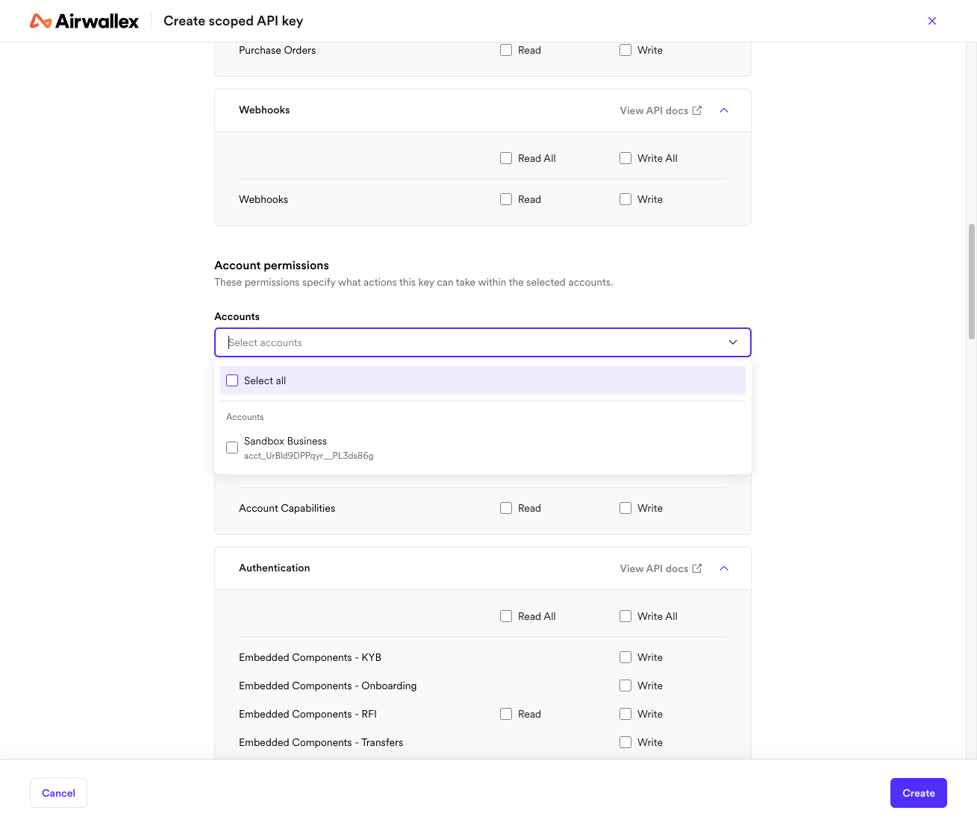Check Write All in Authentication section
Image resolution: width=977 pixels, height=825 pixels.
[x=625, y=616]
